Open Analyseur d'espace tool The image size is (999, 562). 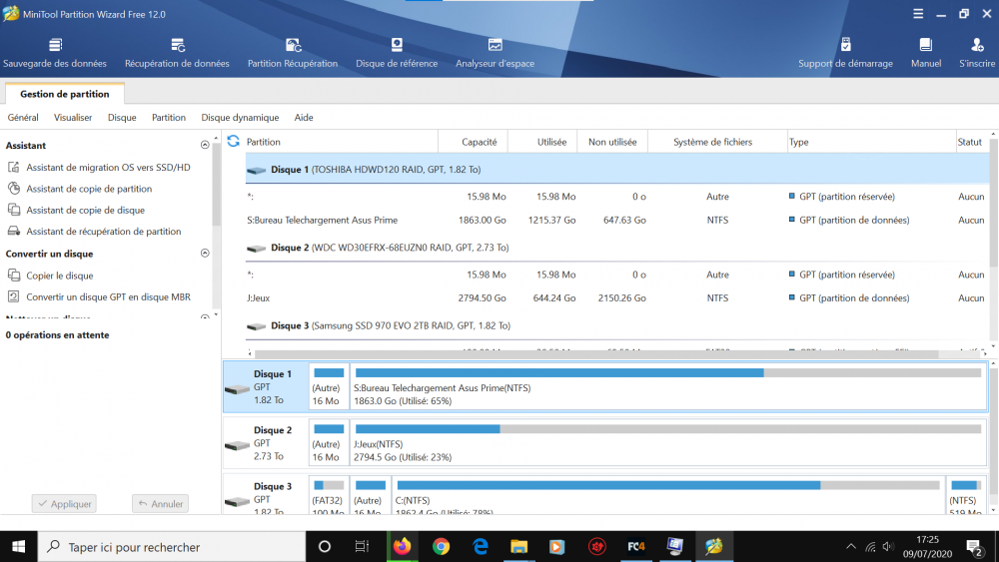click(x=495, y=53)
